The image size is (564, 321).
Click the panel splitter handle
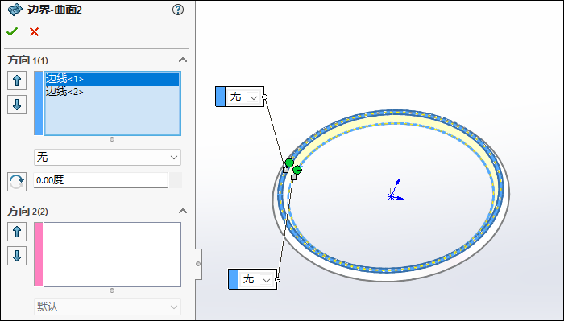pos(198,264)
